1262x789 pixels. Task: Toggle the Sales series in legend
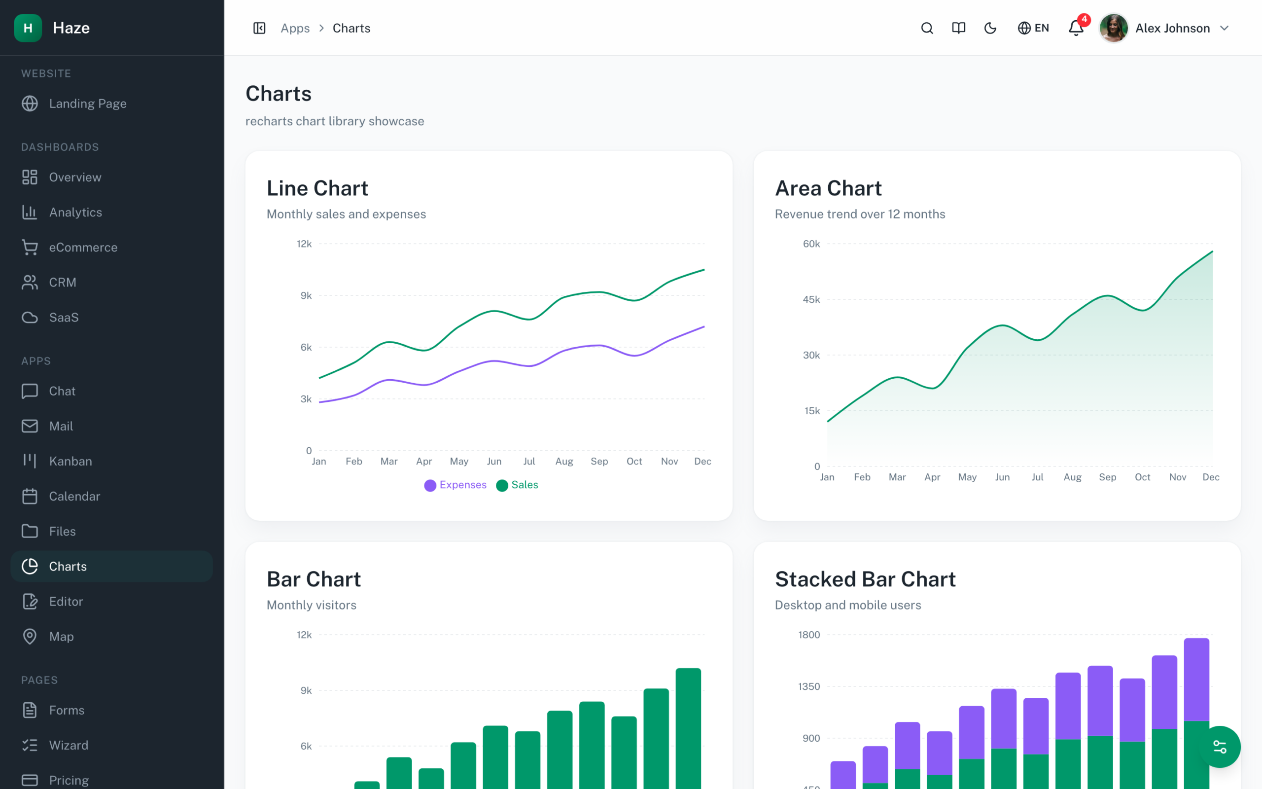[517, 485]
